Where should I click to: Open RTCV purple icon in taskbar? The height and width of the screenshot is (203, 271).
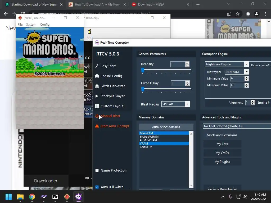(x=78, y=197)
